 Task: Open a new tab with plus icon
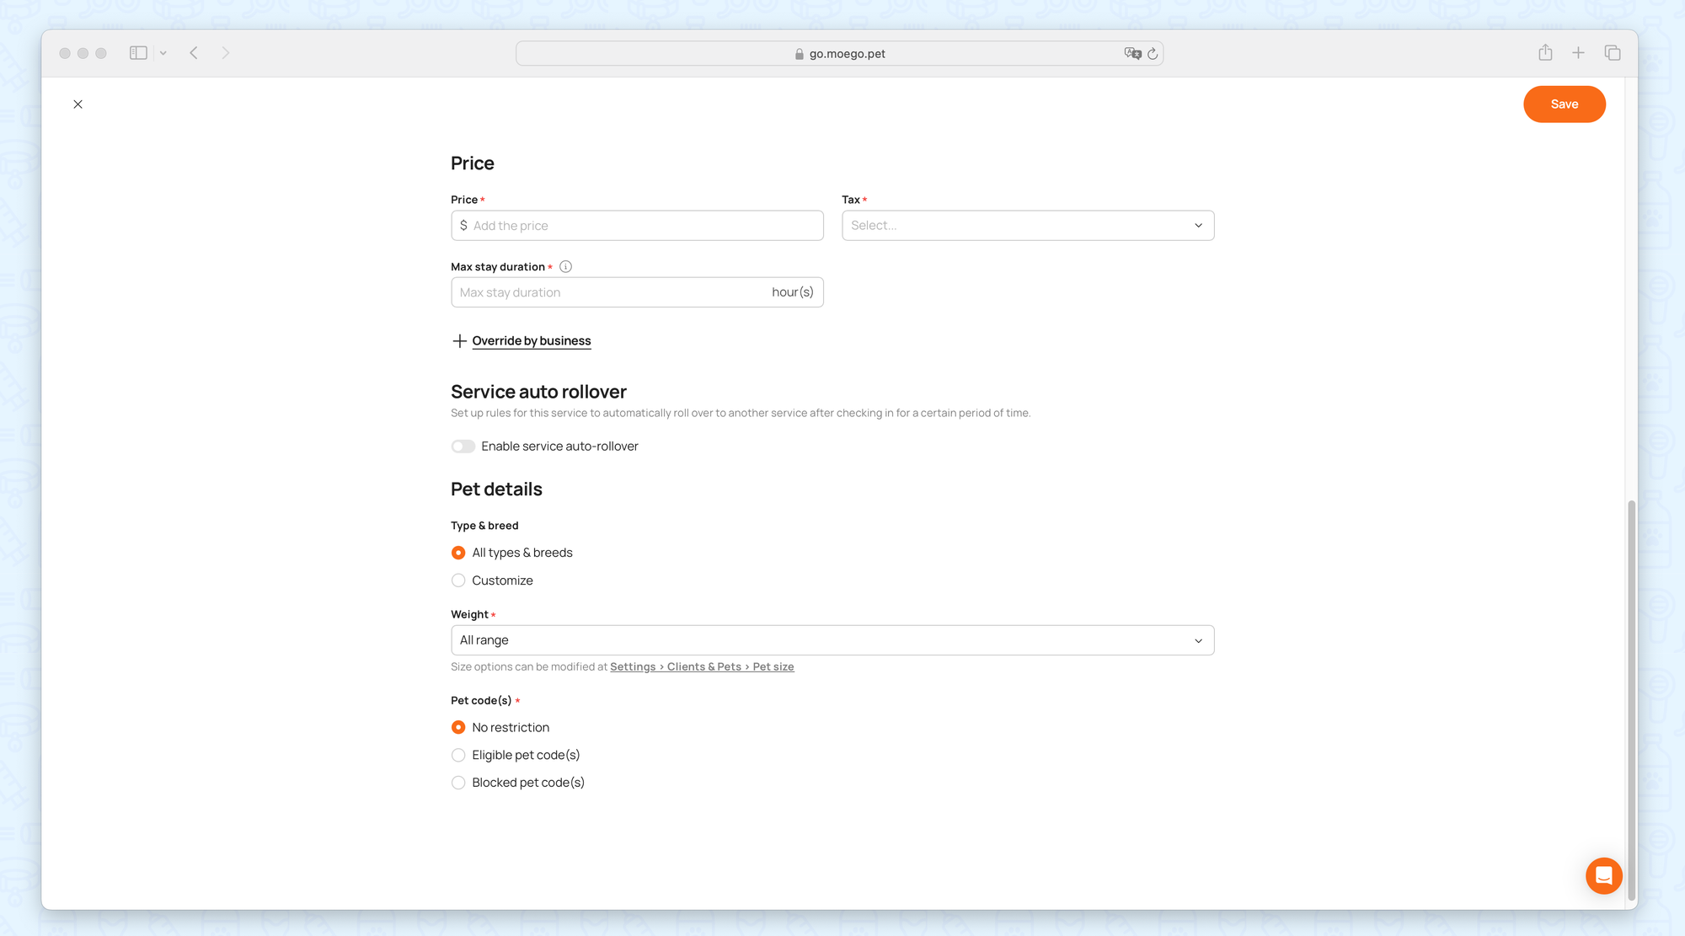(1578, 53)
